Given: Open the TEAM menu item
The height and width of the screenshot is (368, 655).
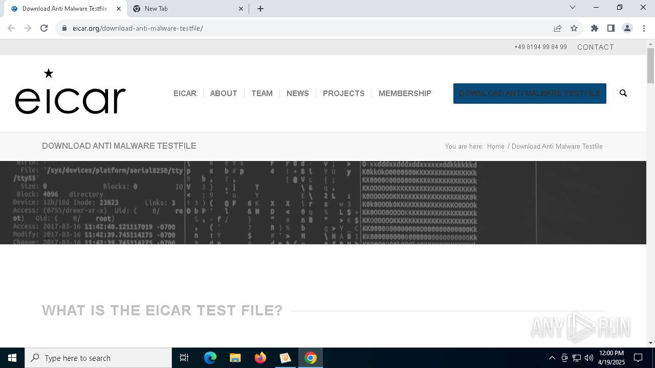Looking at the screenshot, I should point(262,94).
